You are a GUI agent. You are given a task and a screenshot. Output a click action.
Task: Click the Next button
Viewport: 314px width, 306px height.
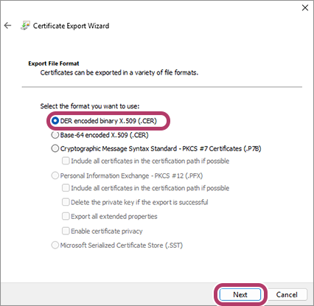240,294
